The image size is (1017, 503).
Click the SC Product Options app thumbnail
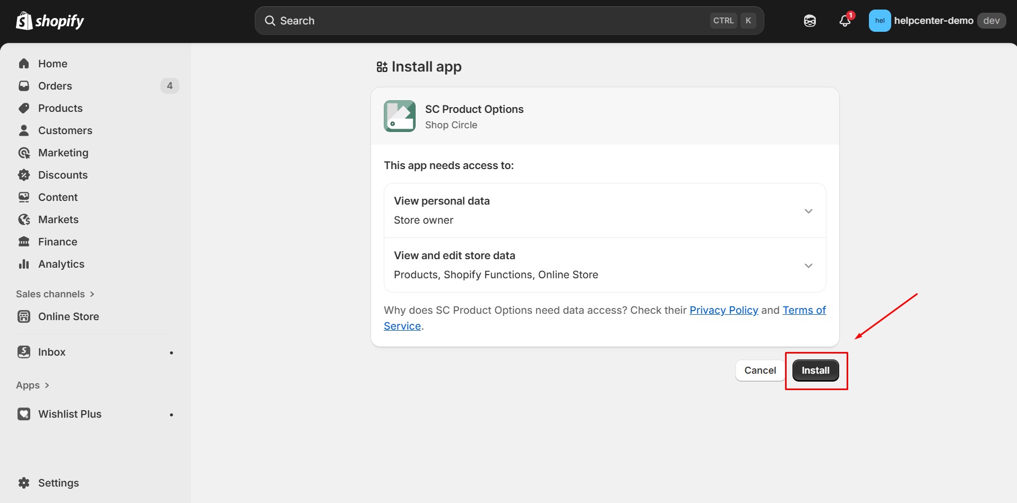(x=399, y=116)
